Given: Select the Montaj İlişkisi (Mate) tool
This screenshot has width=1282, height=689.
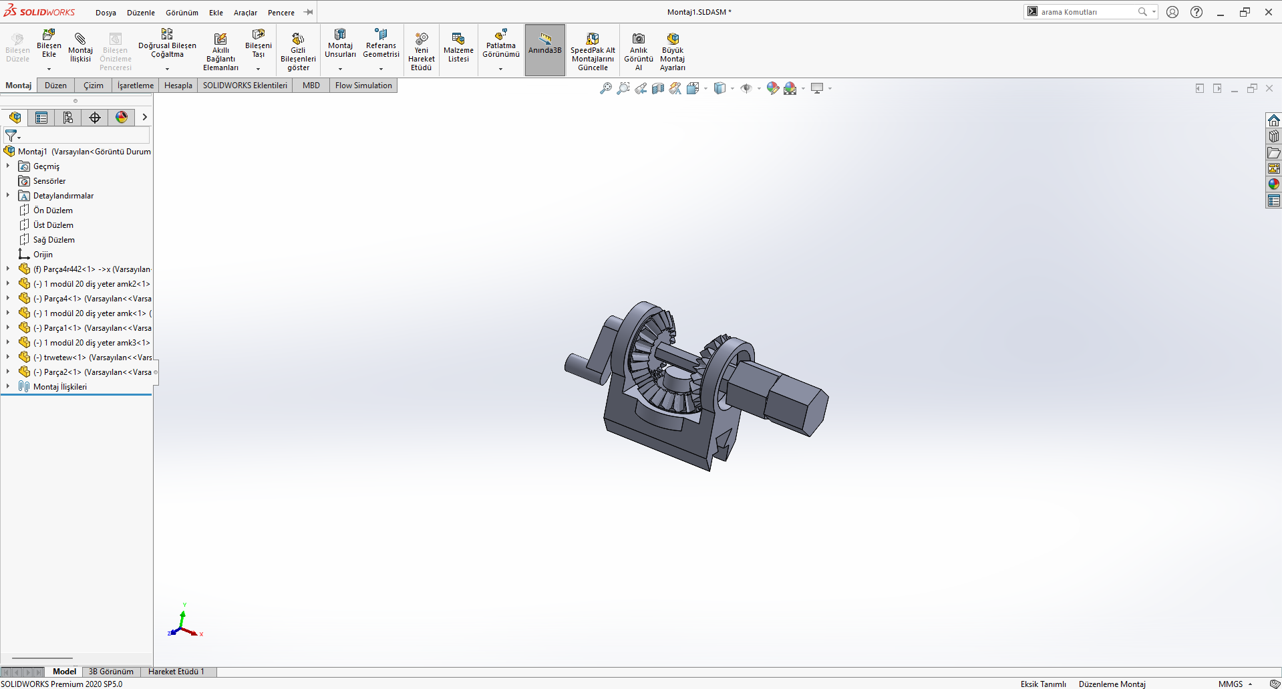Looking at the screenshot, I should [x=80, y=47].
